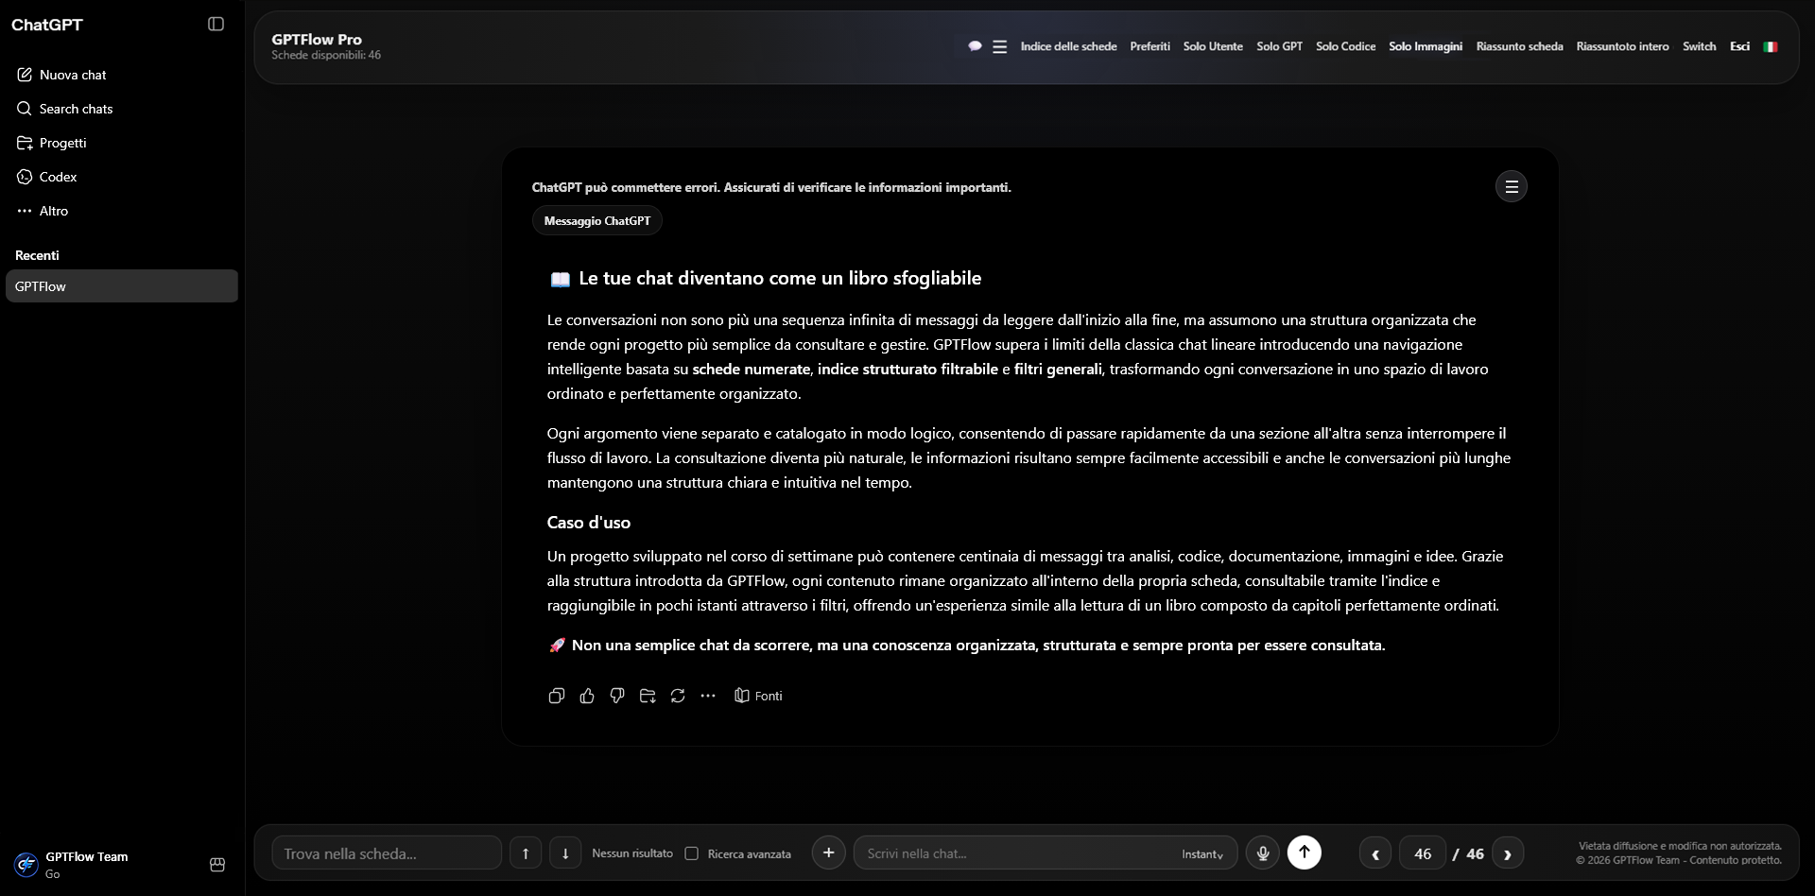
Task: Click the icon right of GPTFlow Team
Action: tap(217, 865)
